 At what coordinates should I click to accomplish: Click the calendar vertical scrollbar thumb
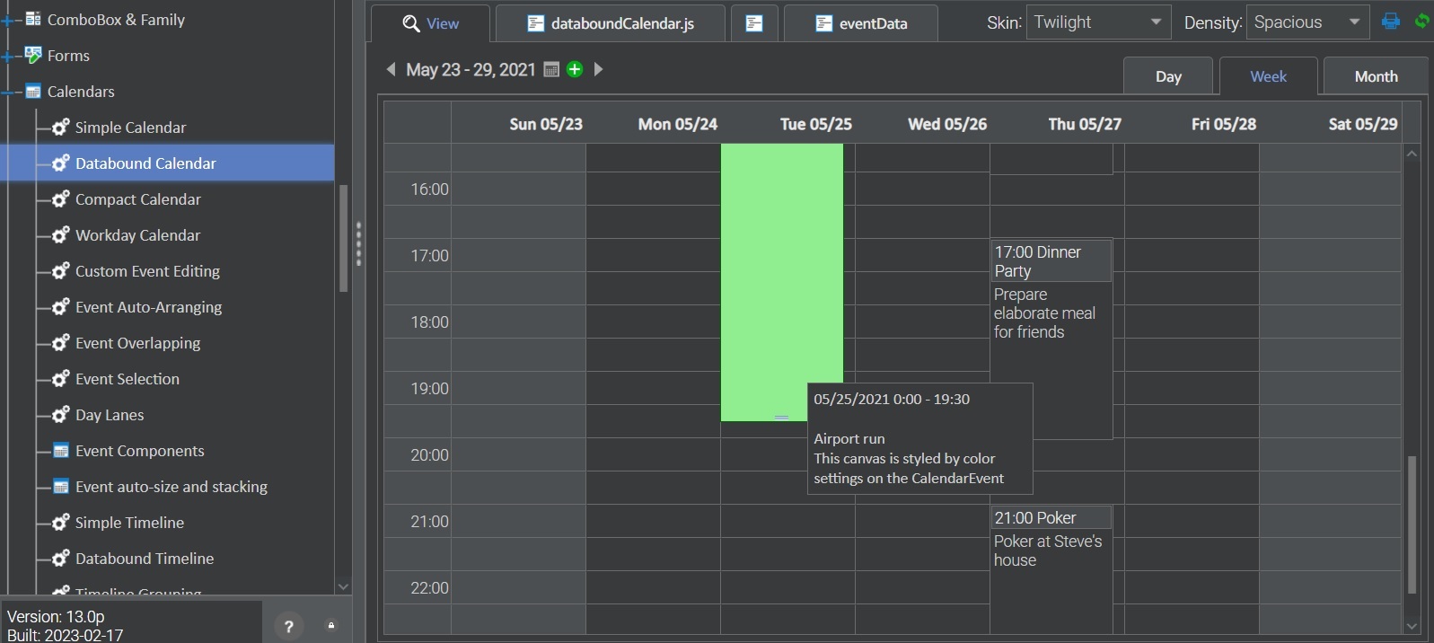click(x=1412, y=524)
